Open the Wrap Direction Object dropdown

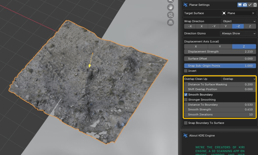coord(239,21)
